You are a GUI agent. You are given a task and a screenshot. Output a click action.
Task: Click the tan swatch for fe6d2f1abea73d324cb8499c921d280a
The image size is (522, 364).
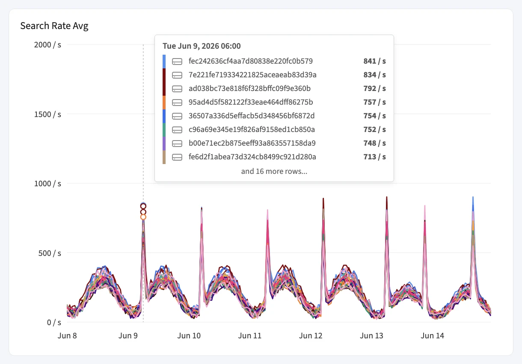click(x=164, y=157)
